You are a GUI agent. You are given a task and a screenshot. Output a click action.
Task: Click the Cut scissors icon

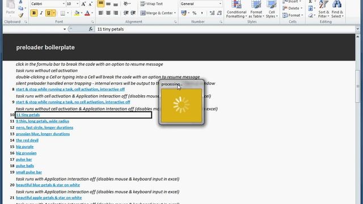(21, 2)
